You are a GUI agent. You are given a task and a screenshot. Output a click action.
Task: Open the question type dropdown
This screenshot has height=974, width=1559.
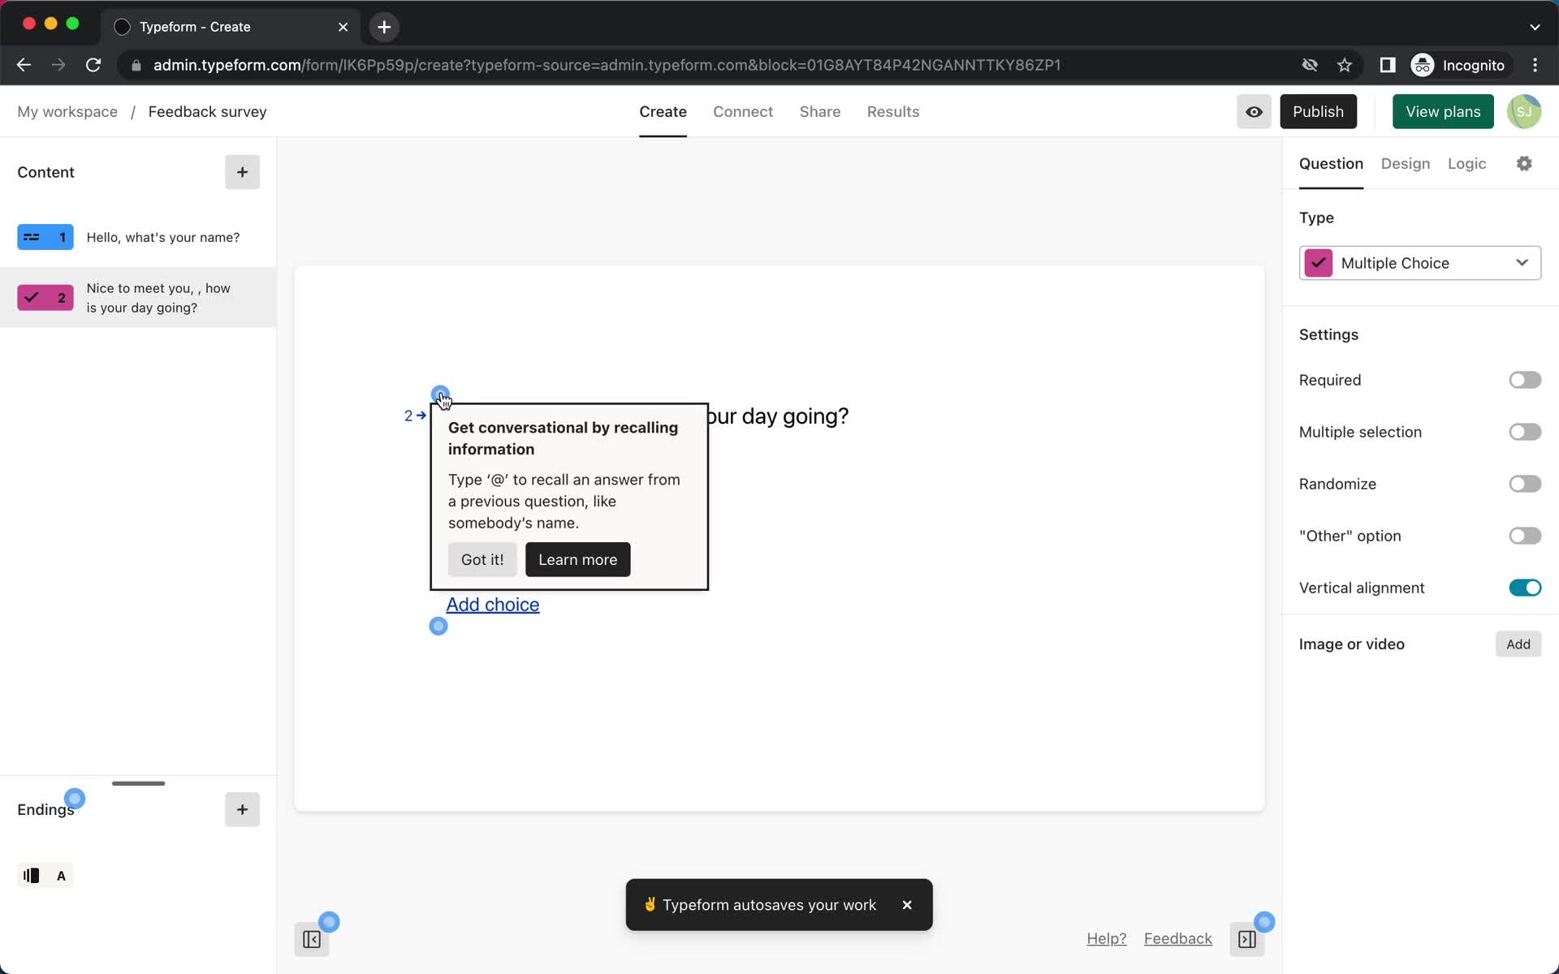[x=1420, y=261]
